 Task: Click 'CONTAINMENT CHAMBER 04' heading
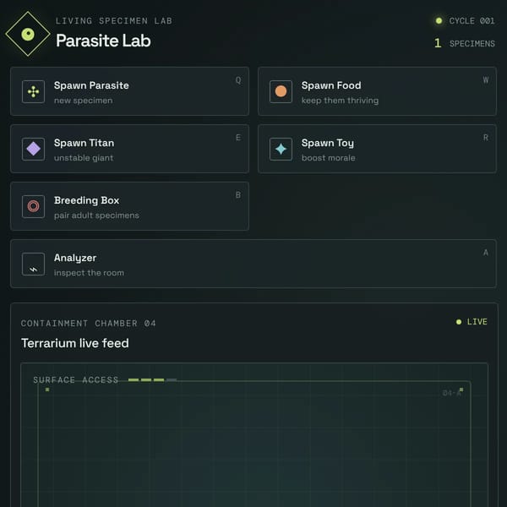88,324
